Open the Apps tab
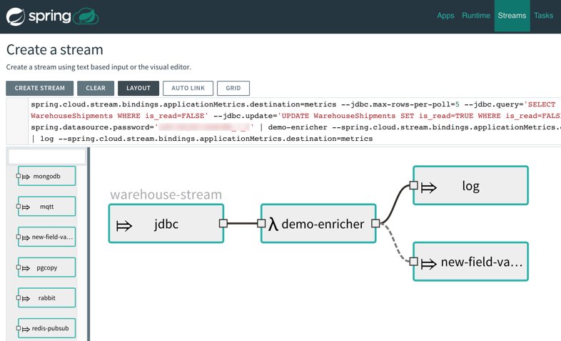This screenshot has height=341, width=561. tap(445, 16)
